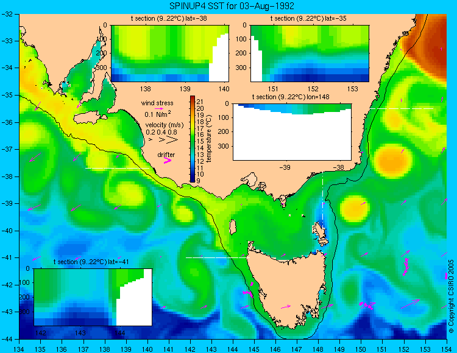
Task: Click the '0.1 N/m²' legend value
Action: 158,114
